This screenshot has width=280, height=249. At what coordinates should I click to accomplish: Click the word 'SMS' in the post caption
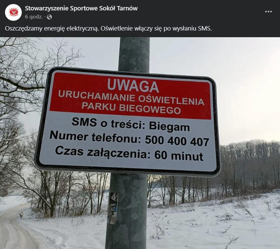[205, 28]
